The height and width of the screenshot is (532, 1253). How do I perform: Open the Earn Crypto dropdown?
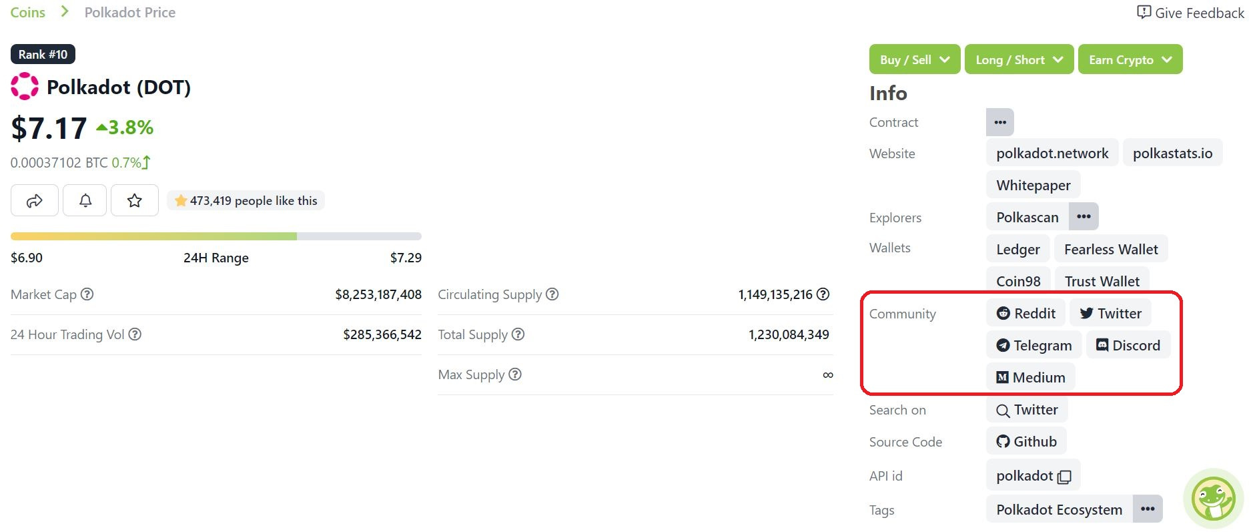tap(1130, 59)
